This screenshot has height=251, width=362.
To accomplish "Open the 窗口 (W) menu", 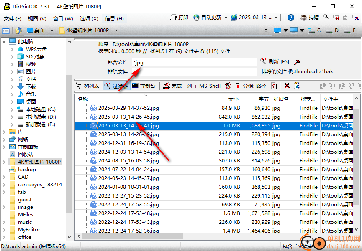I will 63,19.
